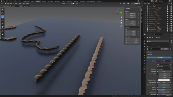Click the red X axis gizmo ball

click(118, 13)
